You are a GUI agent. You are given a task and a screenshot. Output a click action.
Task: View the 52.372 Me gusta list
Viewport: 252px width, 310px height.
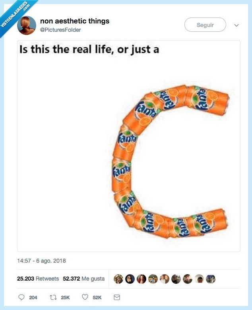point(83,279)
